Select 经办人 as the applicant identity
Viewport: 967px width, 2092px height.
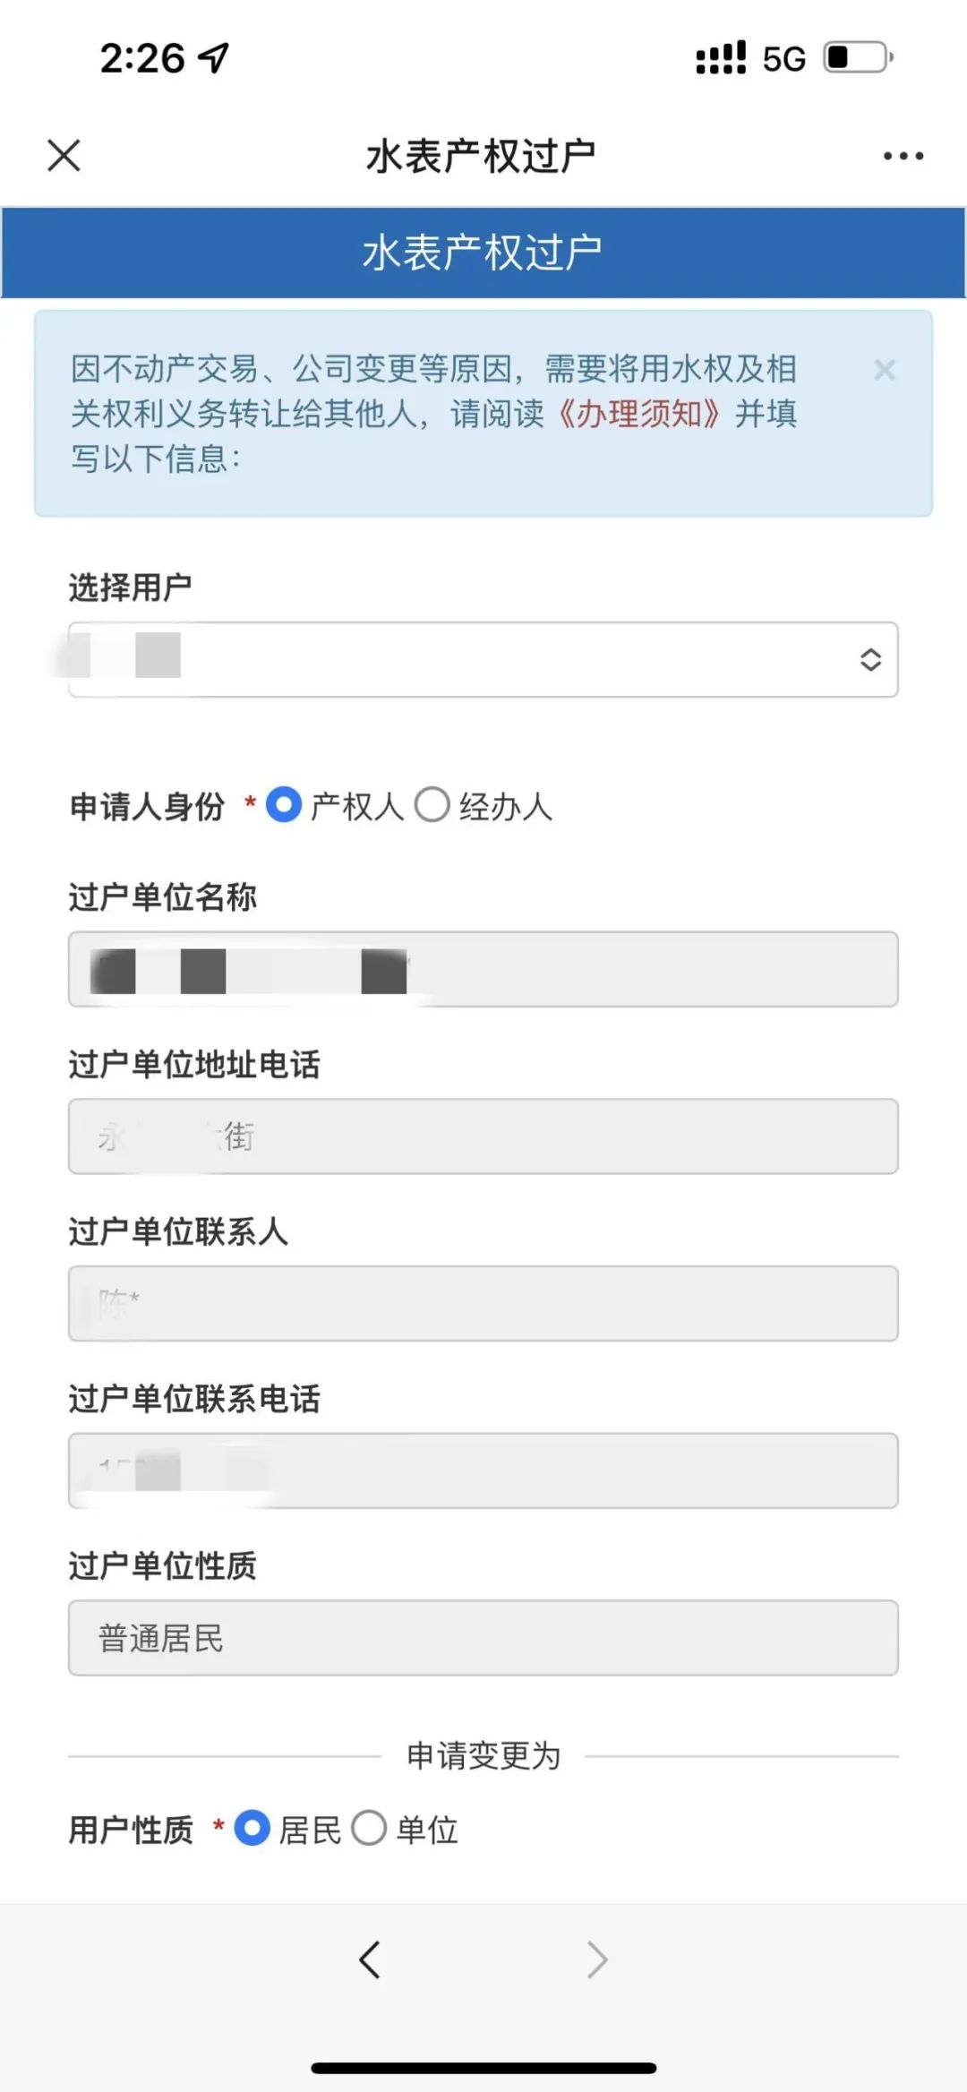point(433,806)
